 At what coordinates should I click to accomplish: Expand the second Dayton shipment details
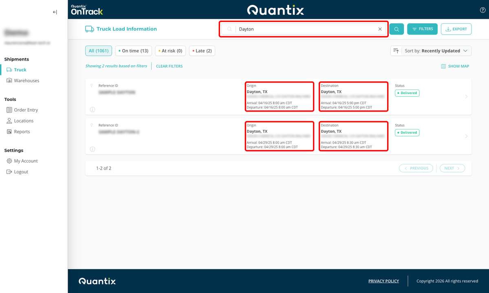pos(466,136)
